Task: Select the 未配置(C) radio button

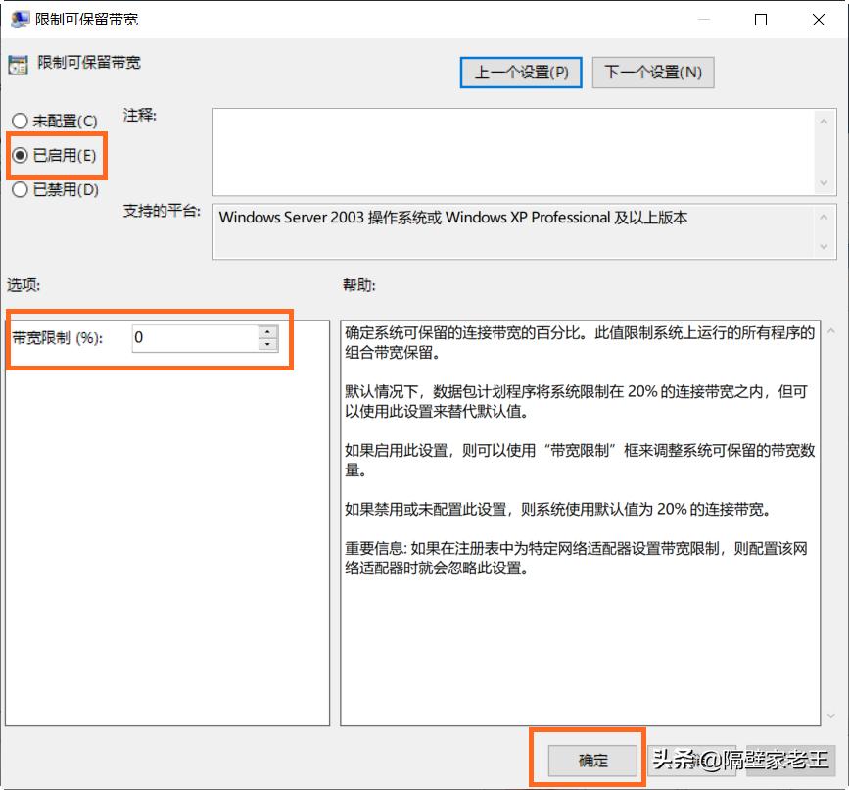Action: (20, 121)
